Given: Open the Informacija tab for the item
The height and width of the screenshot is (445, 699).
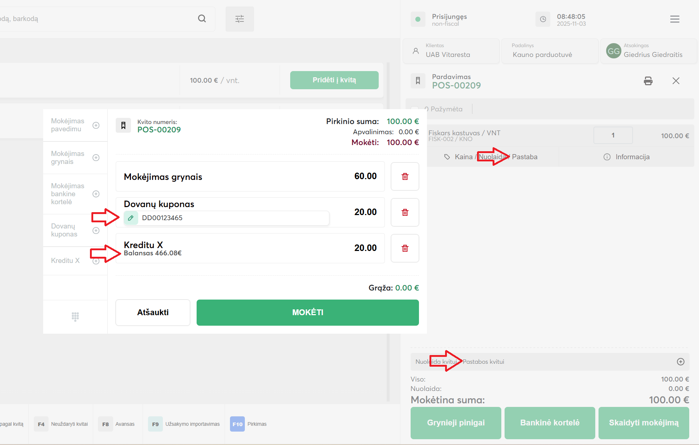Looking at the screenshot, I should 626,157.
